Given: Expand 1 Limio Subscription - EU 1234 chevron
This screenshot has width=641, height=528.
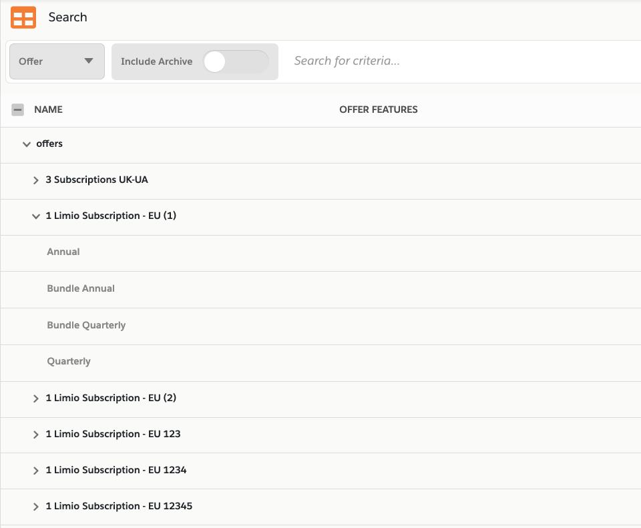Looking at the screenshot, I should pos(36,471).
